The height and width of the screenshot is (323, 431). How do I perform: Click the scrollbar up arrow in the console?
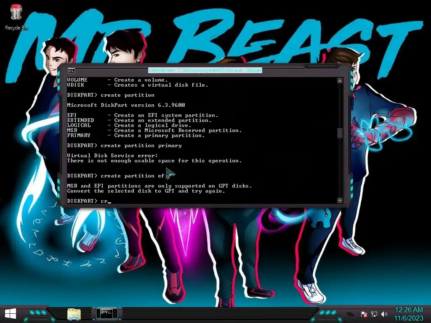point(340,81)
